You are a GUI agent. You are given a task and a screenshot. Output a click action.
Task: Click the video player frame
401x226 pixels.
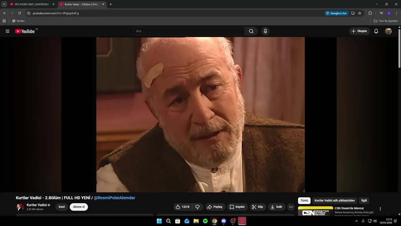pyautogui.click(x=200, y=115)
